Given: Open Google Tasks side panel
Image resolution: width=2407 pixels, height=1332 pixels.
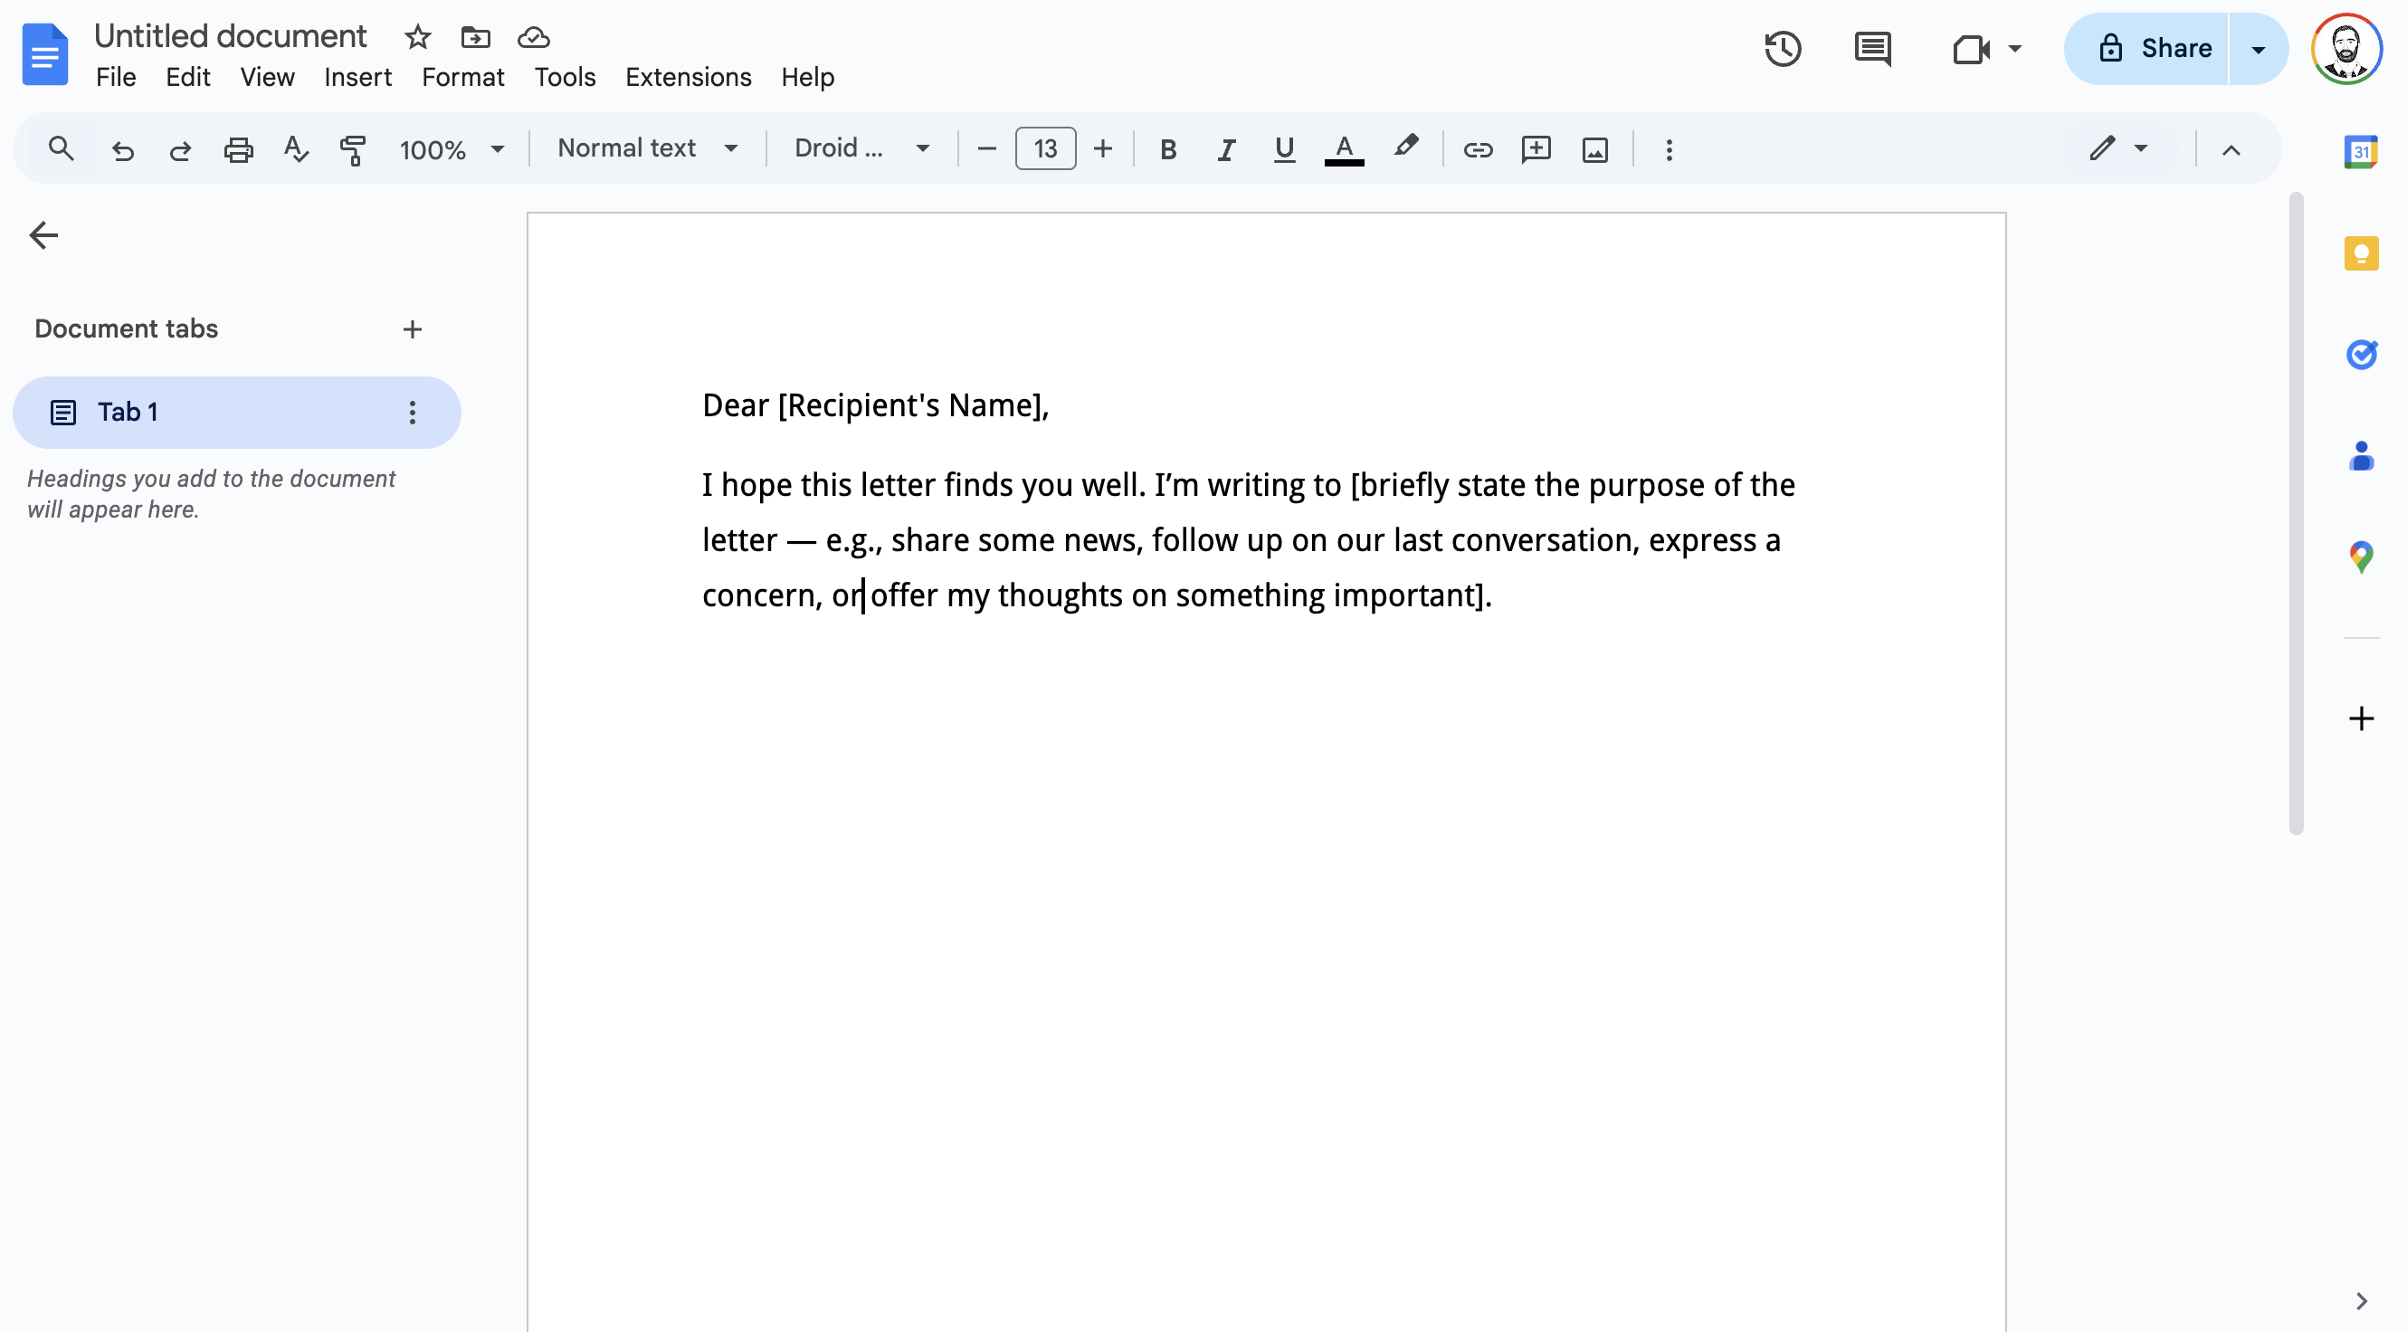Looking at the screenshot, I should (2360, 354).
